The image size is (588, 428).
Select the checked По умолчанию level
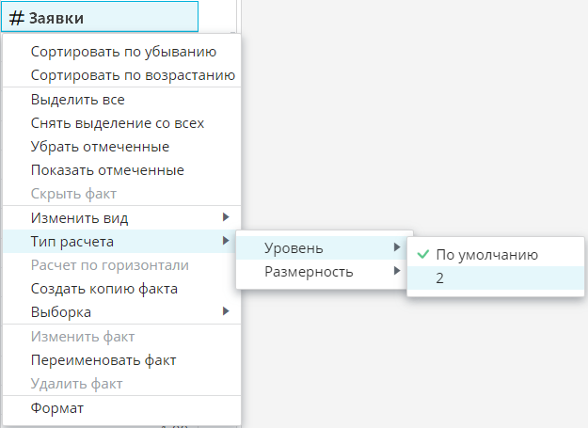point(486,254)
